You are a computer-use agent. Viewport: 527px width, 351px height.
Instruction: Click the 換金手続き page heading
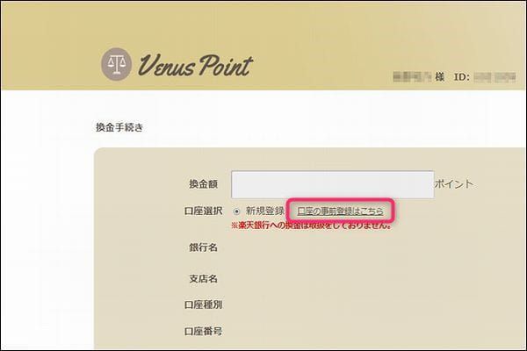click(119, 127)
